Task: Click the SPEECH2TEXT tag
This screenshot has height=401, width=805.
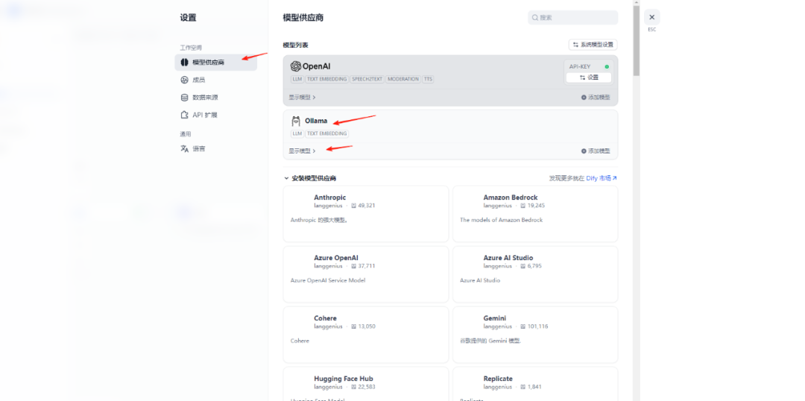Action: pos(367,79)
